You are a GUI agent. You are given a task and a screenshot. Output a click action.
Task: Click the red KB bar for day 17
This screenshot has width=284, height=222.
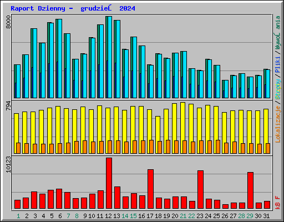click(x=150, y=189)
